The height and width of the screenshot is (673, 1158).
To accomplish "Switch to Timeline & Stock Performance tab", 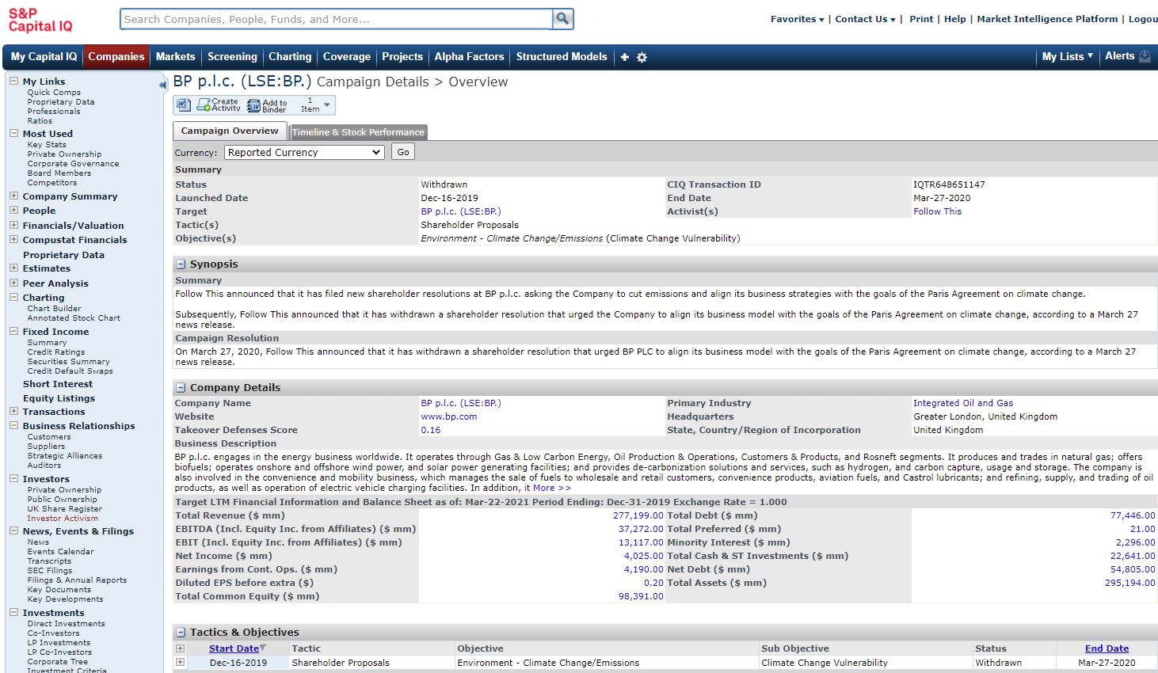I will click(x=358, y=132).
